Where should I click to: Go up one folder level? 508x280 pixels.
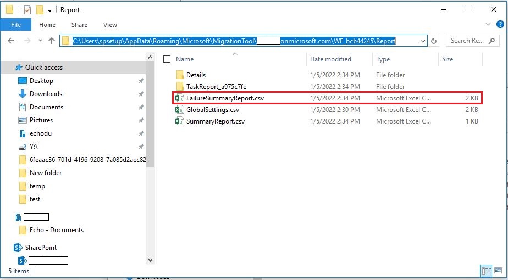52,41
